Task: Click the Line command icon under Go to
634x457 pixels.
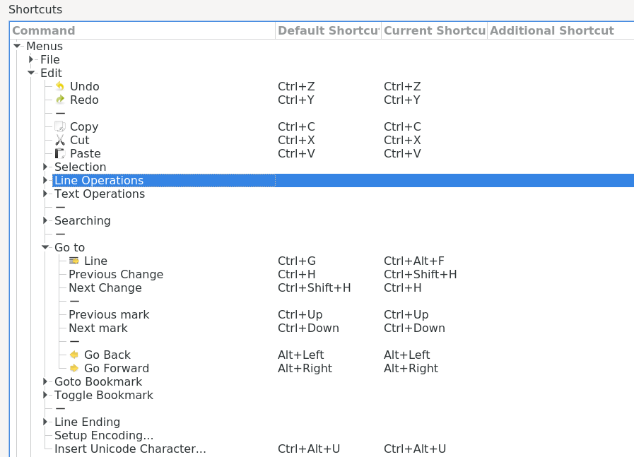Action: point(74,261)
